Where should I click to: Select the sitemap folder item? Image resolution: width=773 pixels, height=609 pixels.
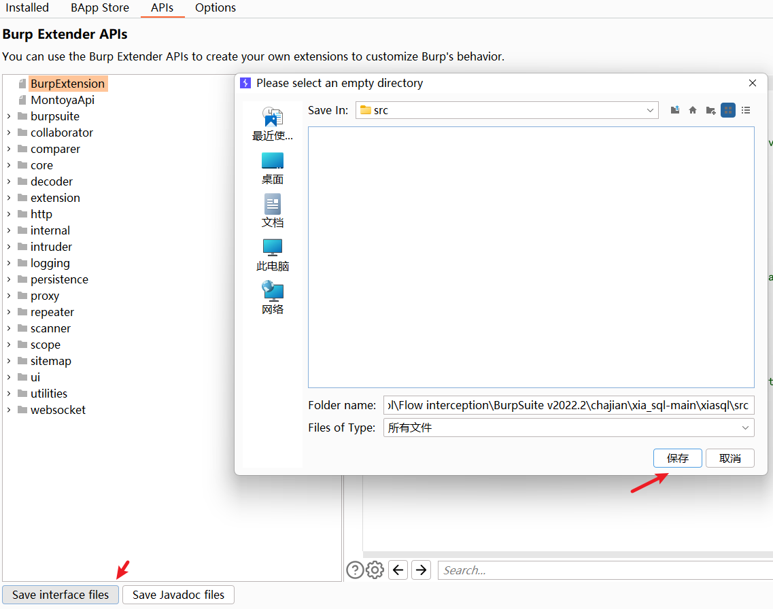pos(50,361)
